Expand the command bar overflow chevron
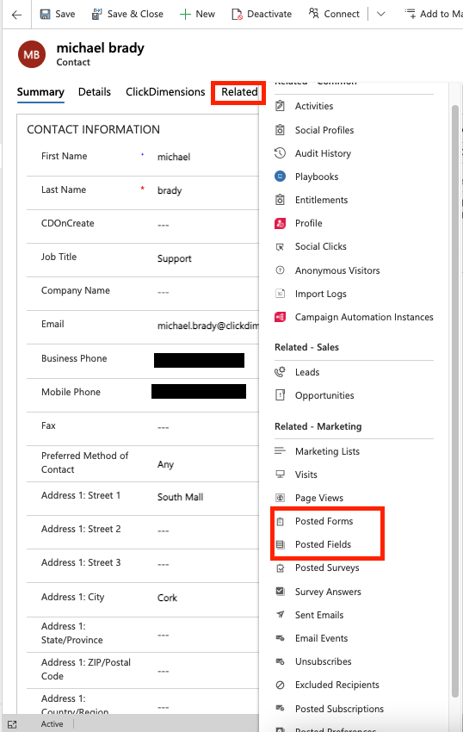463x732 pixels. 381,15
